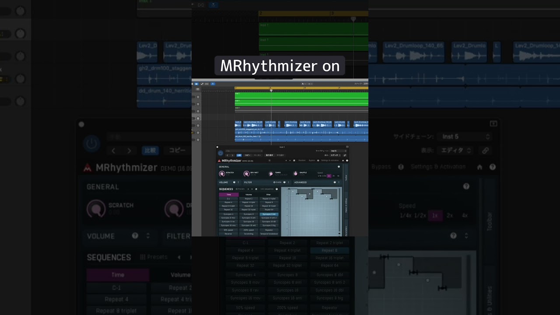This screenshot has width=560, height=315.
Task: Click the red MRhythmizer logo icon
Action: 219,161
